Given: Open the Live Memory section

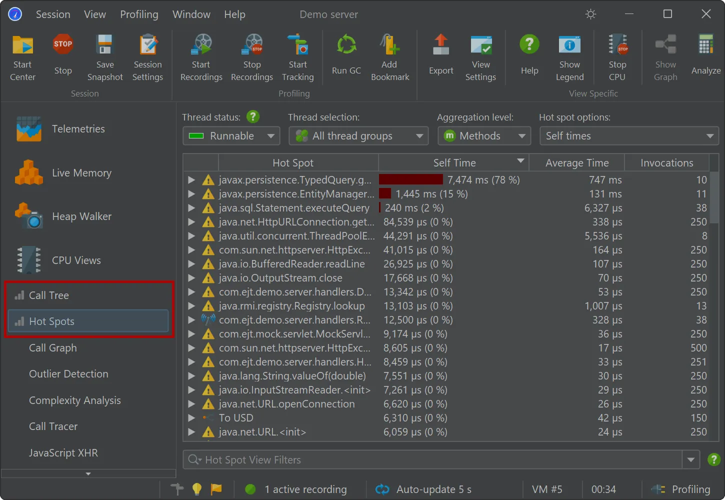Looking at the screenshot, I should pos(88,173).
